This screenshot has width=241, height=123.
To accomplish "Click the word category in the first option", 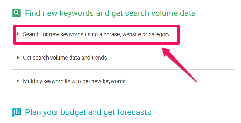I will (x=159, y=35).
